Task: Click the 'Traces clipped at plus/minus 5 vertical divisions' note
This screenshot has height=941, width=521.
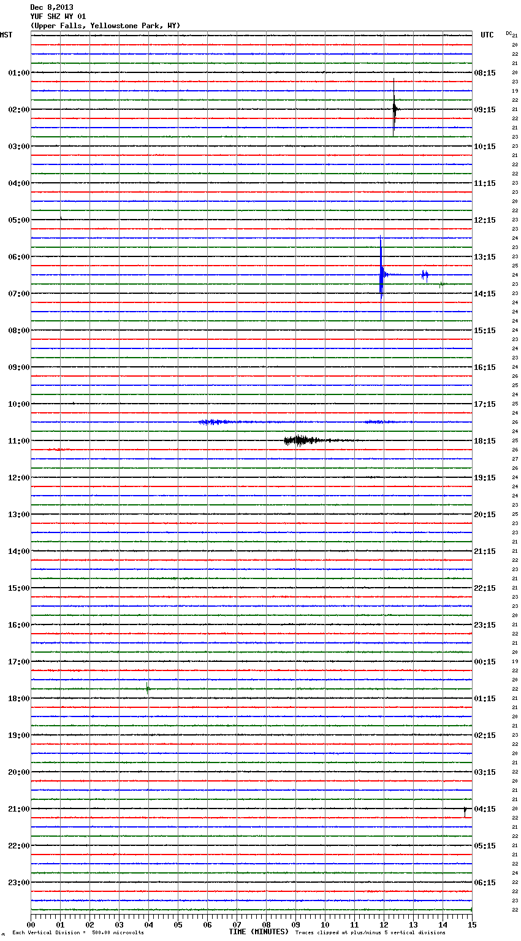Action: (x=370, y=932)
